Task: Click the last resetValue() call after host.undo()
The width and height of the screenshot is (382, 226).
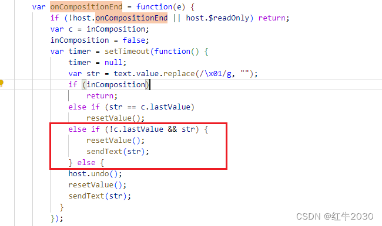Action: point(98,185)
